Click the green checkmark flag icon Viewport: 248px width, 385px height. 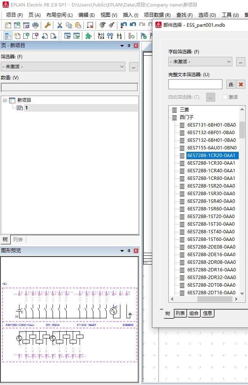[x=144, y=36]
